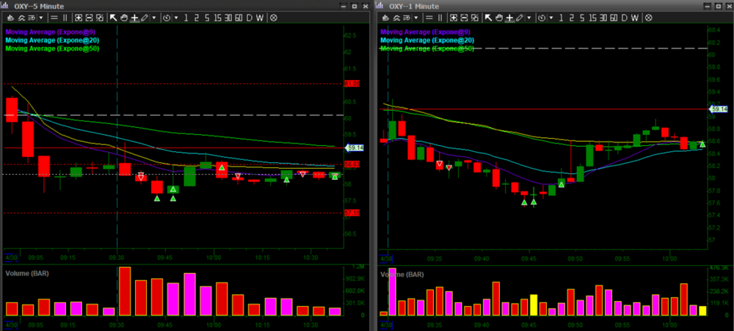Select the crosshair tool in 1-minute chart

pyautogui.click(x=508, y=17)
